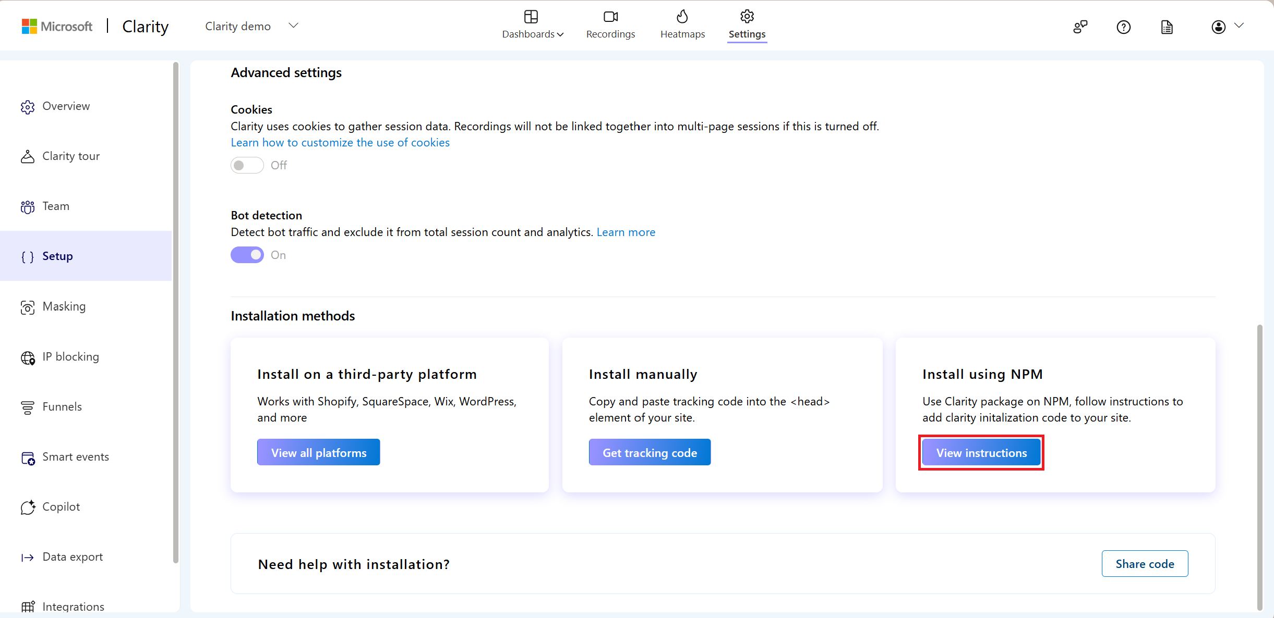Disable the Bot detection toggle
Image resolution: width=1274 pixels, height=618 pixels.
[x=246, y=255]
